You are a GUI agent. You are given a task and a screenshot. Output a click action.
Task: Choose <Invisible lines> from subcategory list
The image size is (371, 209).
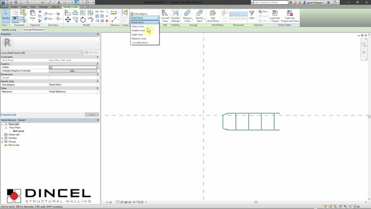pyautogui.click(x=145, y=42)
